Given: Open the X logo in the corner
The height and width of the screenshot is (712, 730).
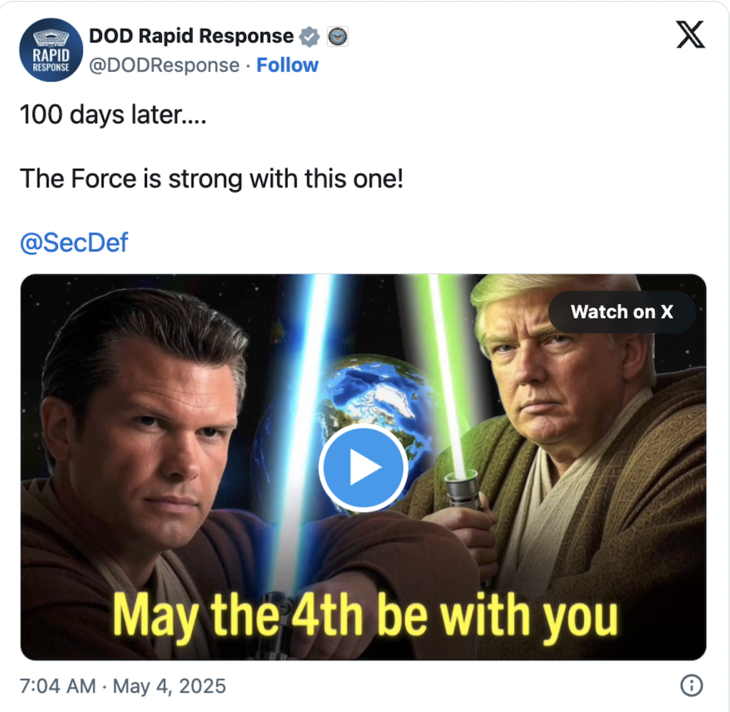Looking at the screenshot, I should tap(690, 34).
